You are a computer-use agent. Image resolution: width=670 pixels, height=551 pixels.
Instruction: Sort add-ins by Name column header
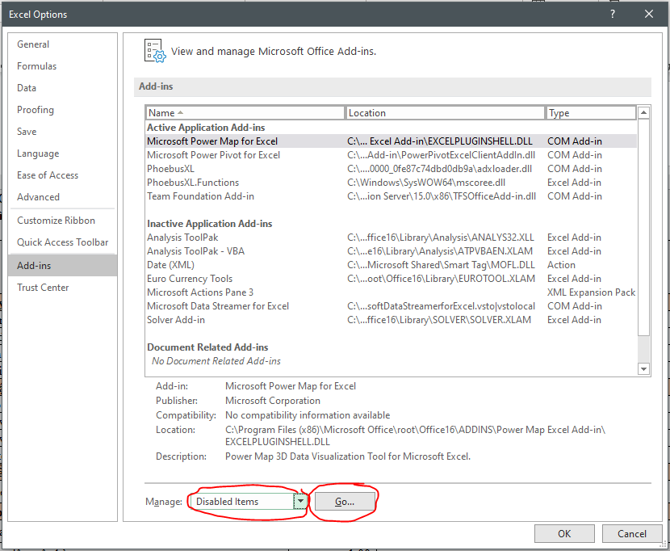pyautogui.click(x=245, y=113)
